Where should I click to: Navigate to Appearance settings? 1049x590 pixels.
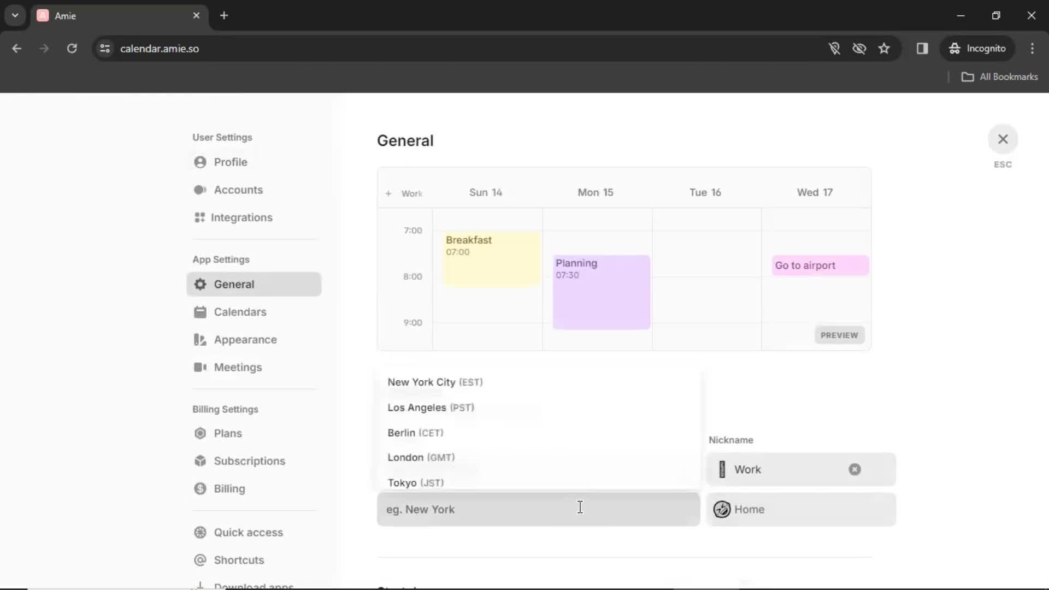tap(245, 339)
